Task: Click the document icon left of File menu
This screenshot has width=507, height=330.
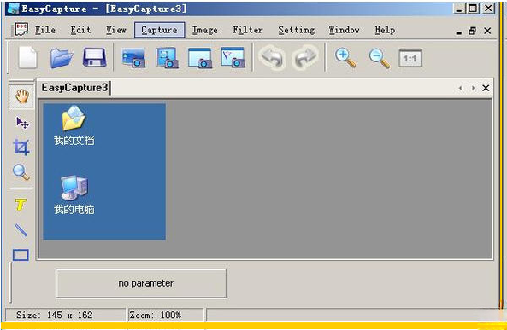Action: pos(21,30)
